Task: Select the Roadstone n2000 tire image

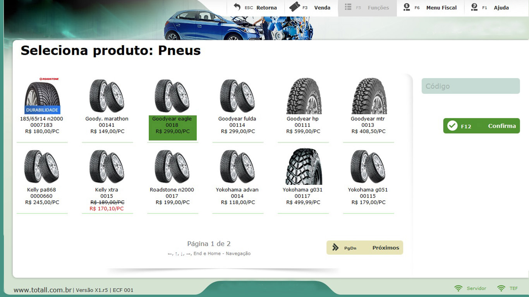Action: point(172,167)
